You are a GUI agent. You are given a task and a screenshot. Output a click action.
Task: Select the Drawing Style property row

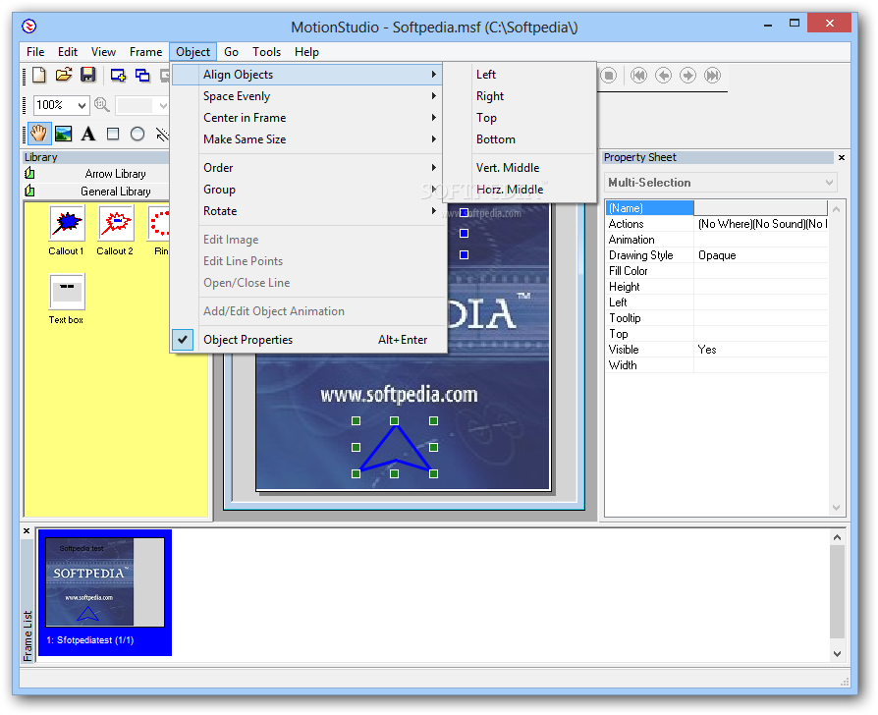point(717,255)
